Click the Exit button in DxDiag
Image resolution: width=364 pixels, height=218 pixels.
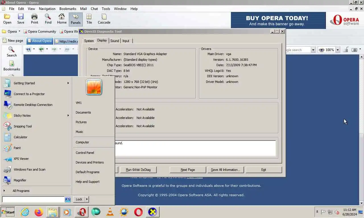click(264, 170)
